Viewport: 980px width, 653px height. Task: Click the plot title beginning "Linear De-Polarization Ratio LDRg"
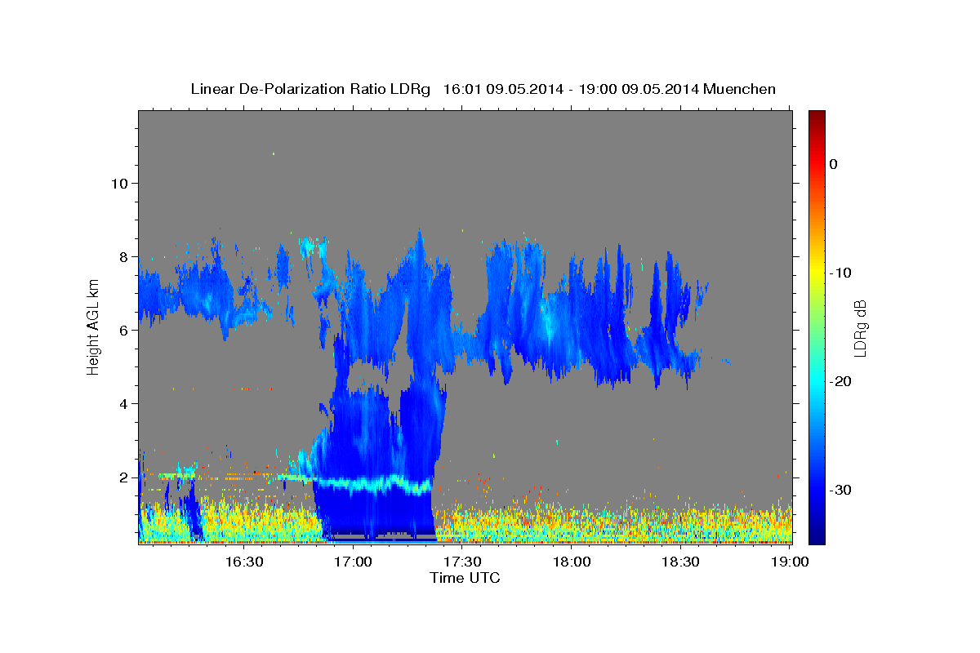click(483, 89)
